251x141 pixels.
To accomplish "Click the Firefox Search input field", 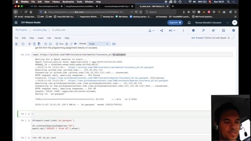I will (x=160, y=12).
